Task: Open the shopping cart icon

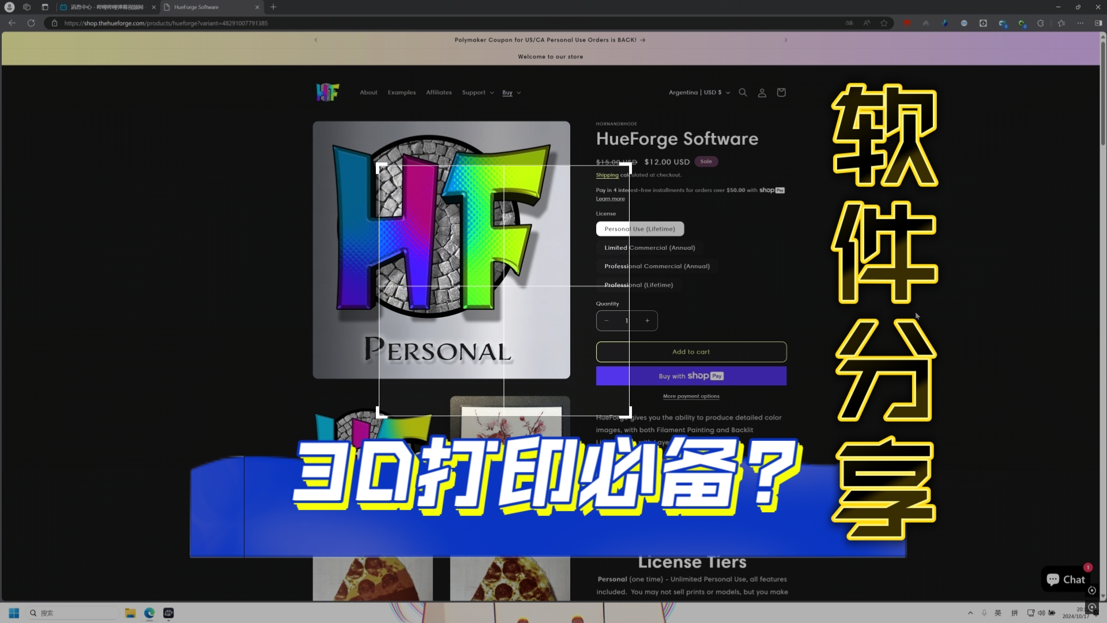Action: (x=781, y=92)
